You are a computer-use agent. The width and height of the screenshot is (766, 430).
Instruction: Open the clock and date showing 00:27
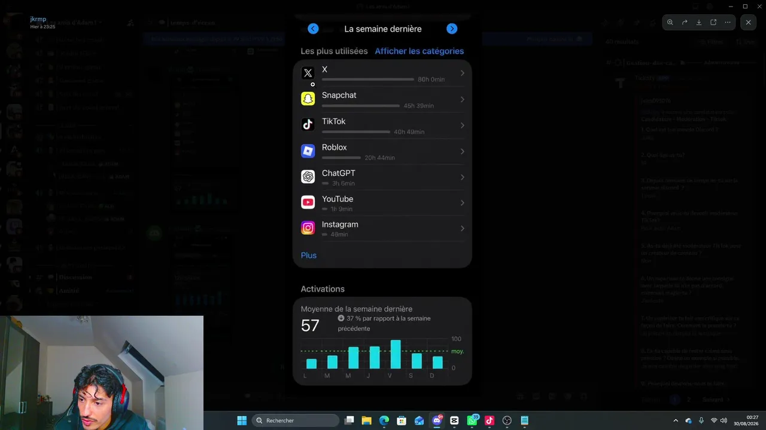[747, 420]
